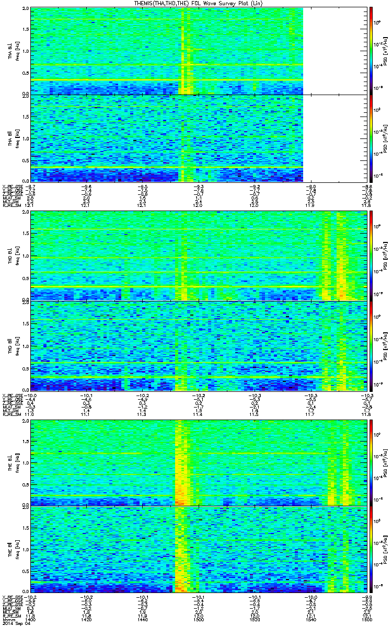Screen dimensions: 392x627
Task: Click the THA B-perpendicular PSD color bar
Action: click(x=371, y=51)
